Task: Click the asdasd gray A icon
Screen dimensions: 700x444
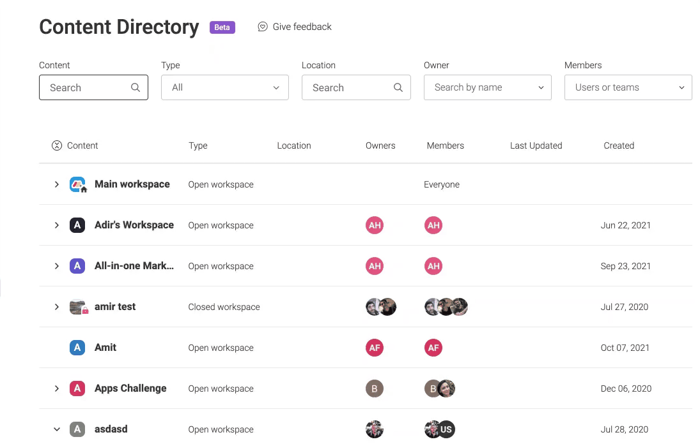Action: [x=77, y=429]
